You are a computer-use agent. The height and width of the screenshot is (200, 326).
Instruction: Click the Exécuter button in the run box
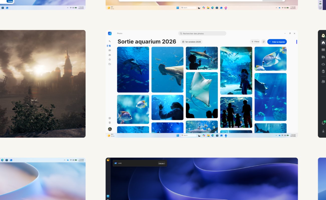pos(161,163)
